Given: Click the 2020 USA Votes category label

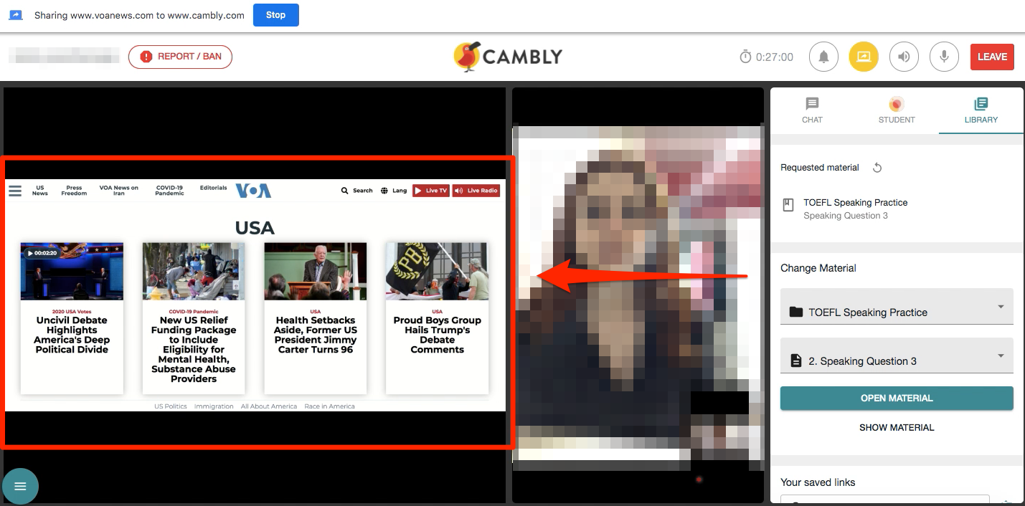Looking at the screenshot, I should (x=72, y=312).
